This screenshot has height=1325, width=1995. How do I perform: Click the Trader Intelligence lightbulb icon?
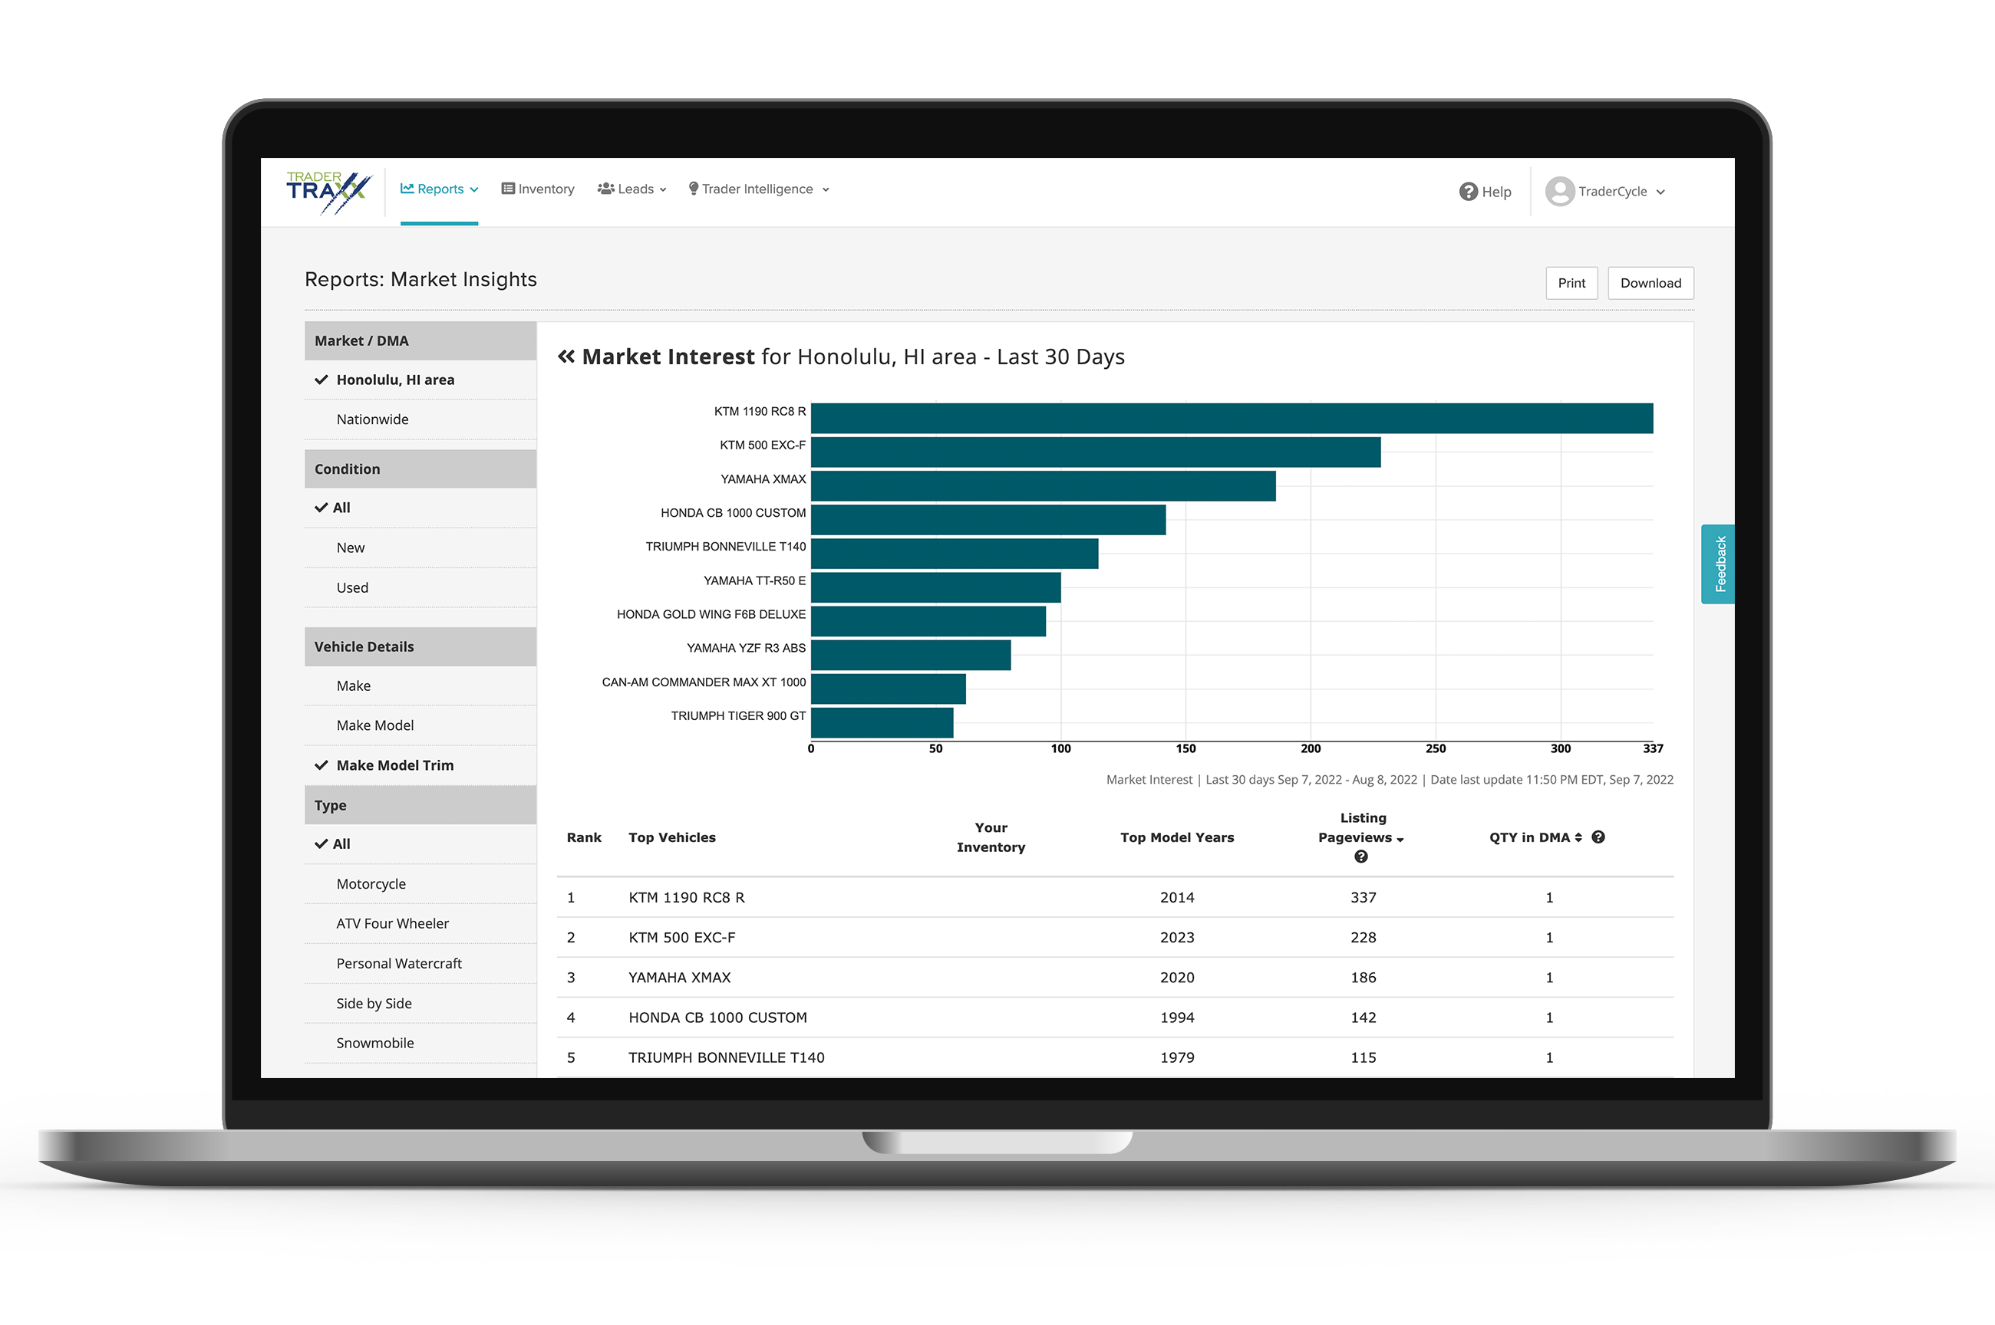[x=693, y=189]
